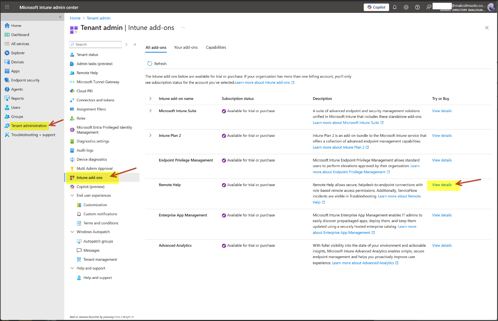
Task: Click the Refresh icon for add-ons
Action: click(150, 64)
